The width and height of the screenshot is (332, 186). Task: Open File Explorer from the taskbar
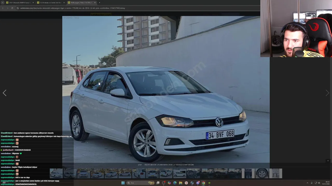coord(181,183)
